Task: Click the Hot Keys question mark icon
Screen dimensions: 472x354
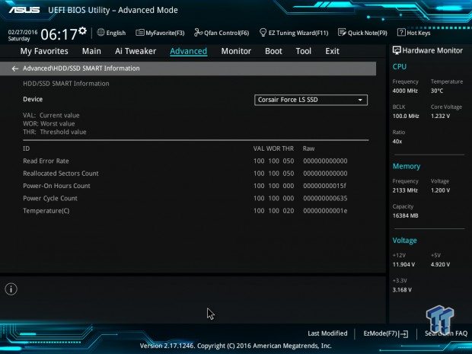Action: click(x=401, y=32)
